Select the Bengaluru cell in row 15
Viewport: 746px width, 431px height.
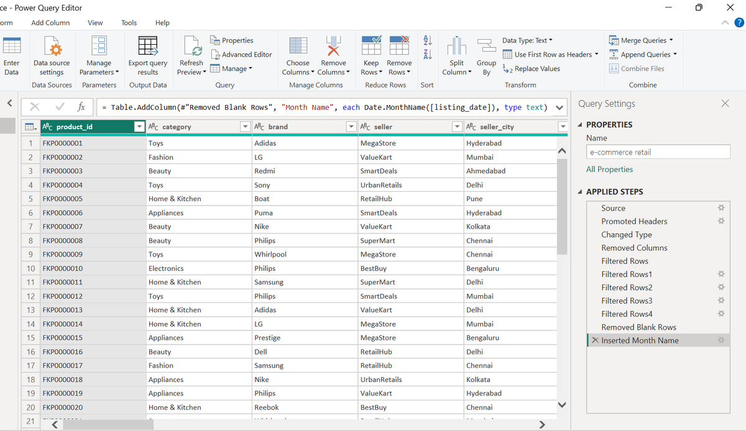[510, 338]
